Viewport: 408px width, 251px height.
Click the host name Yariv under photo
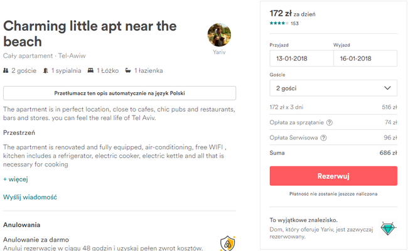pos(219,52)
